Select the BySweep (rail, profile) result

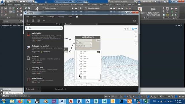44,49
